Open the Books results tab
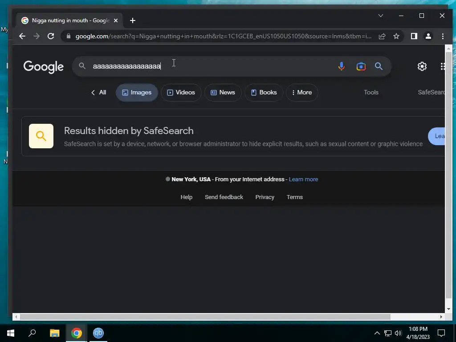Viewport: 456px width, 342px height. click(x=264, y=93)
